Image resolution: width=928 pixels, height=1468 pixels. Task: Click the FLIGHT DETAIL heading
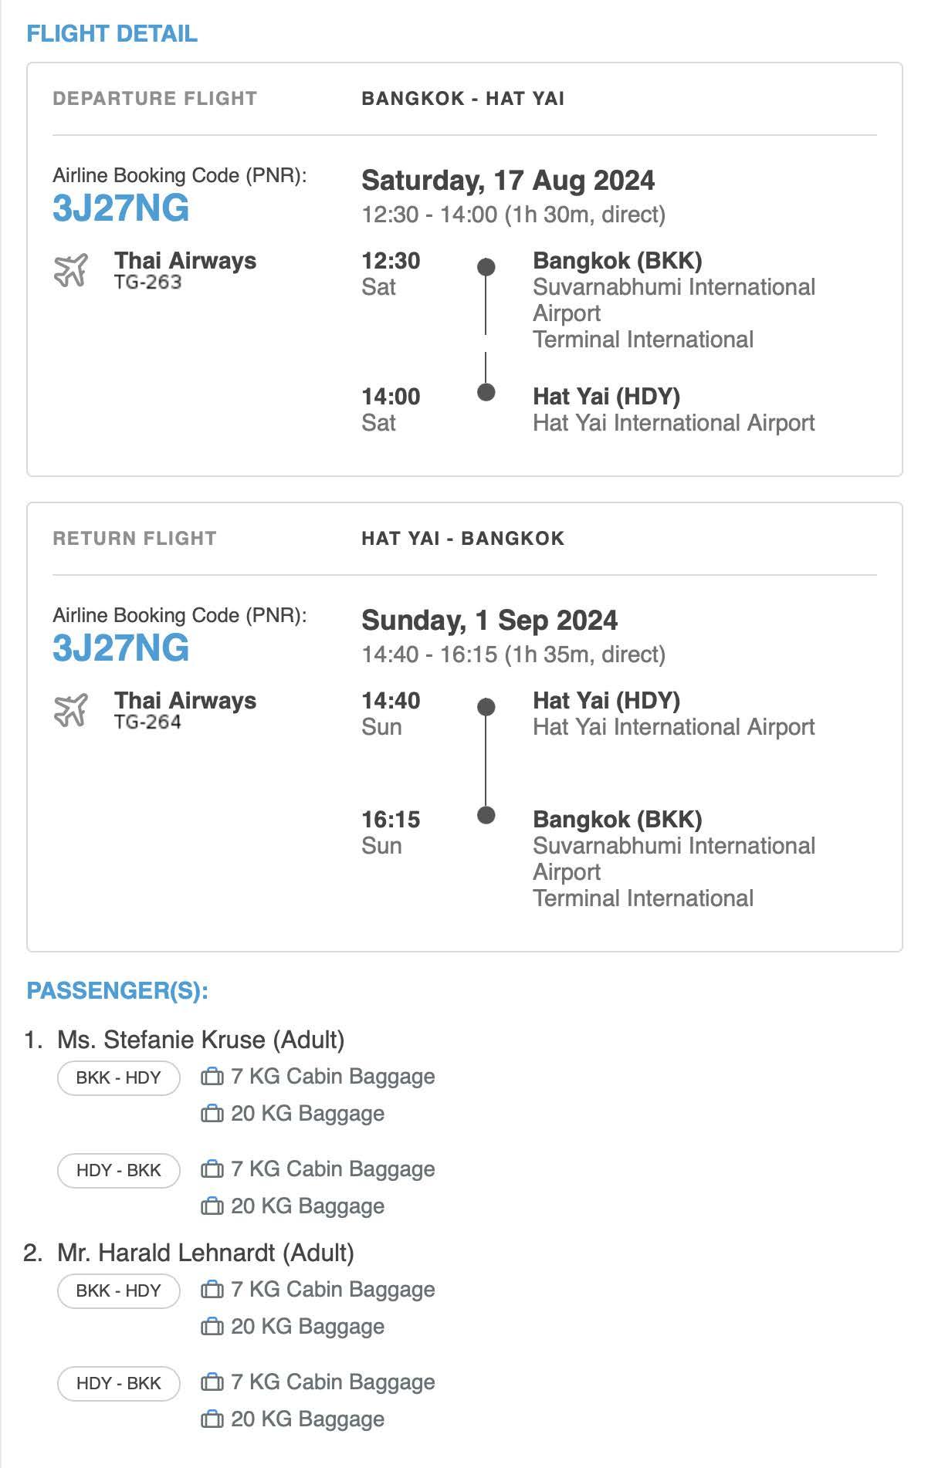(x=112, y=33)
